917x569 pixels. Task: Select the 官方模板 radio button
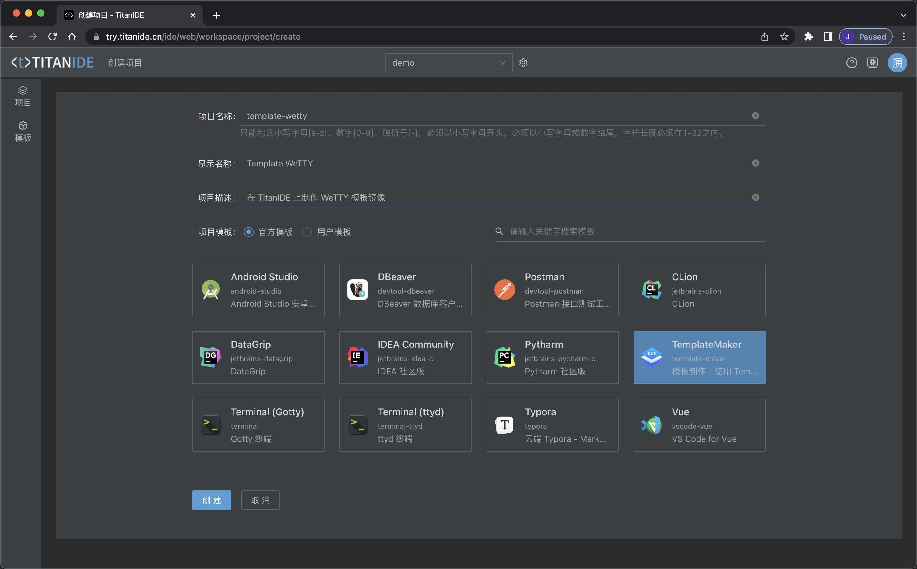click(x=248, y=232)
